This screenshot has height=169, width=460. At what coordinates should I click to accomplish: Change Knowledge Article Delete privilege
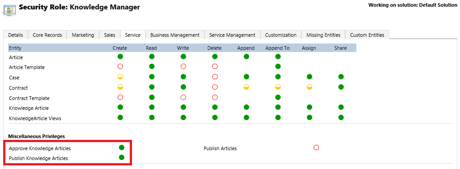tap(215, 107)
